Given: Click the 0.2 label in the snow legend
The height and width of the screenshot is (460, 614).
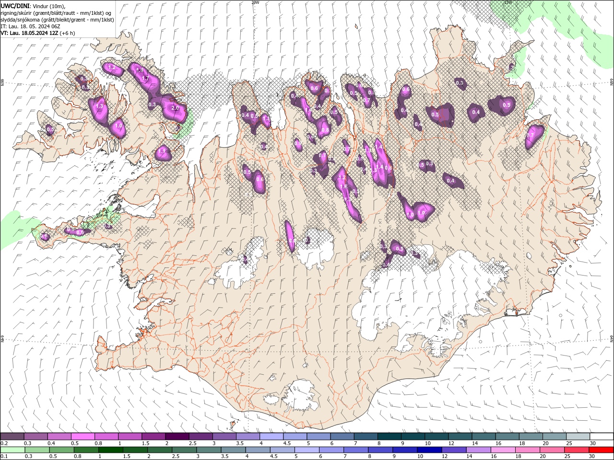Looking at the screenshot, I should tap(3, 443).
